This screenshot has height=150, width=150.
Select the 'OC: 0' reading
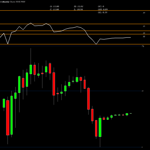101,6
